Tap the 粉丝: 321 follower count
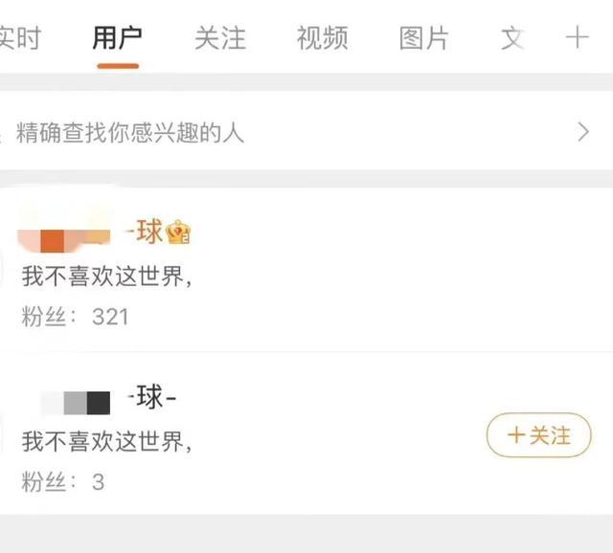The image size is (613, 553). (x=75, y=317)
